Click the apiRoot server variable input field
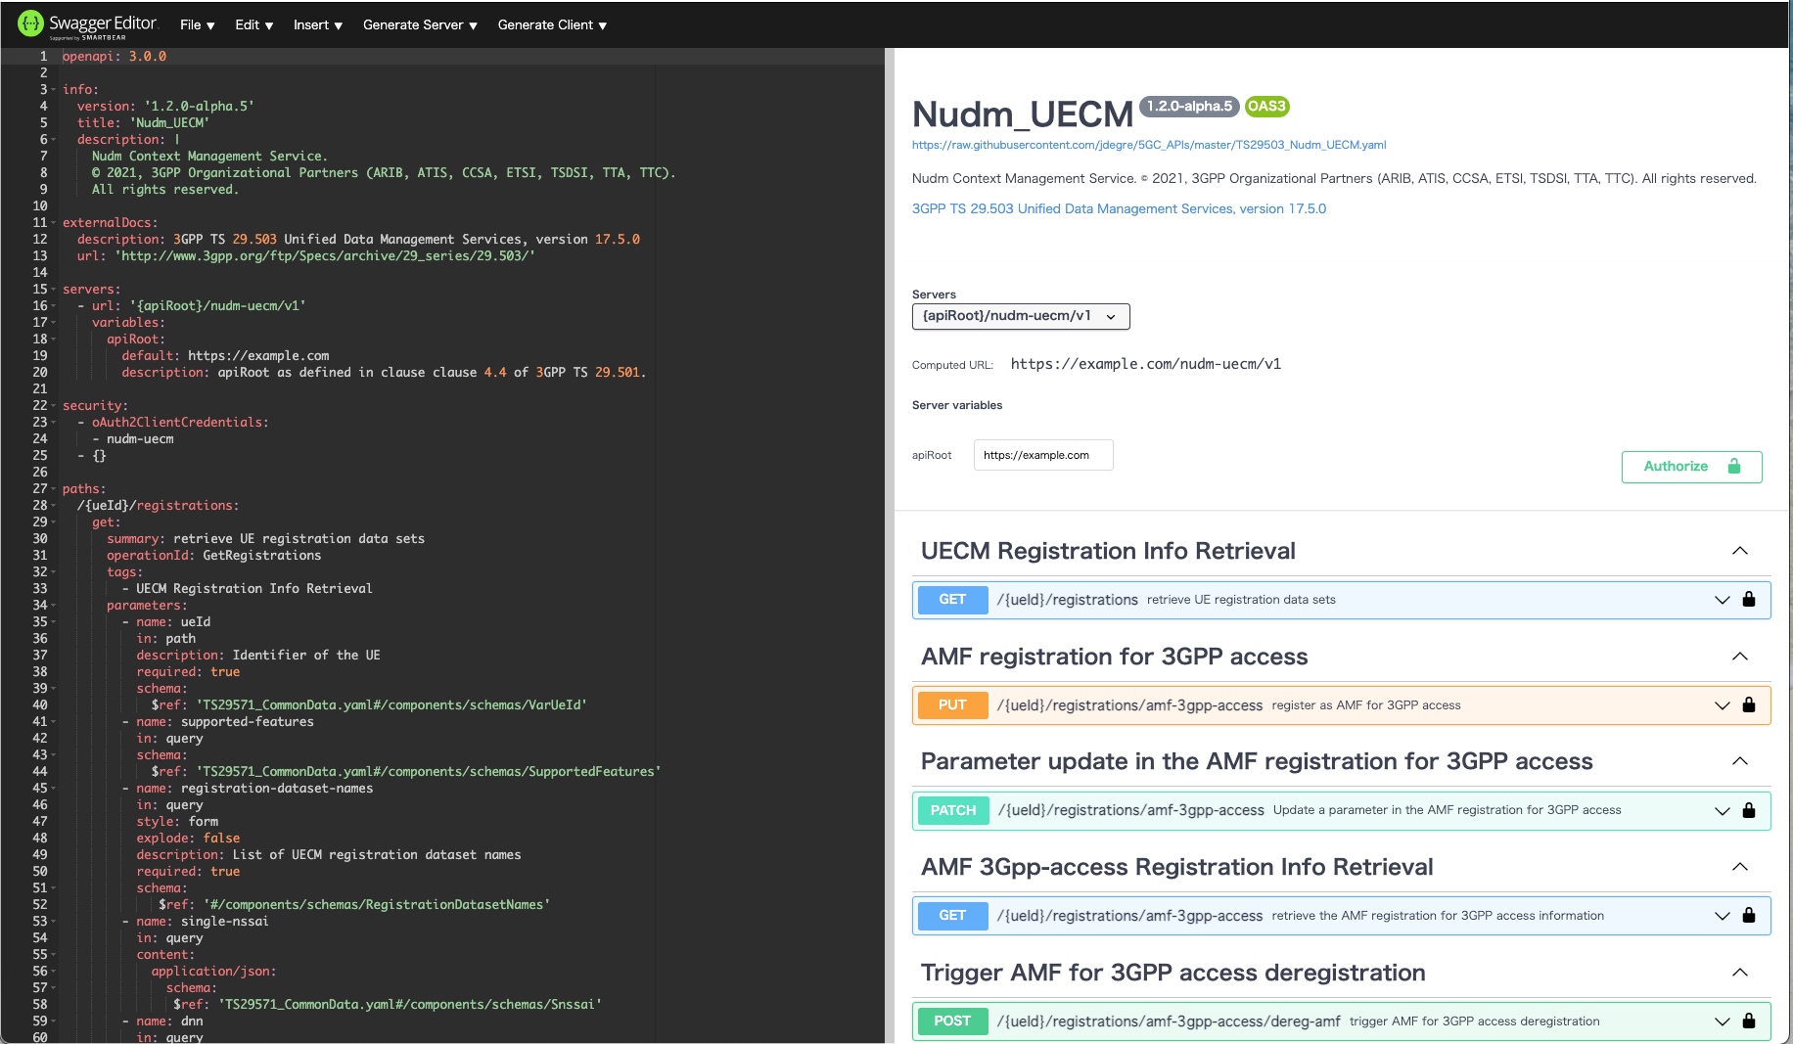1793x1044 pixels. tap(1042, 455)
